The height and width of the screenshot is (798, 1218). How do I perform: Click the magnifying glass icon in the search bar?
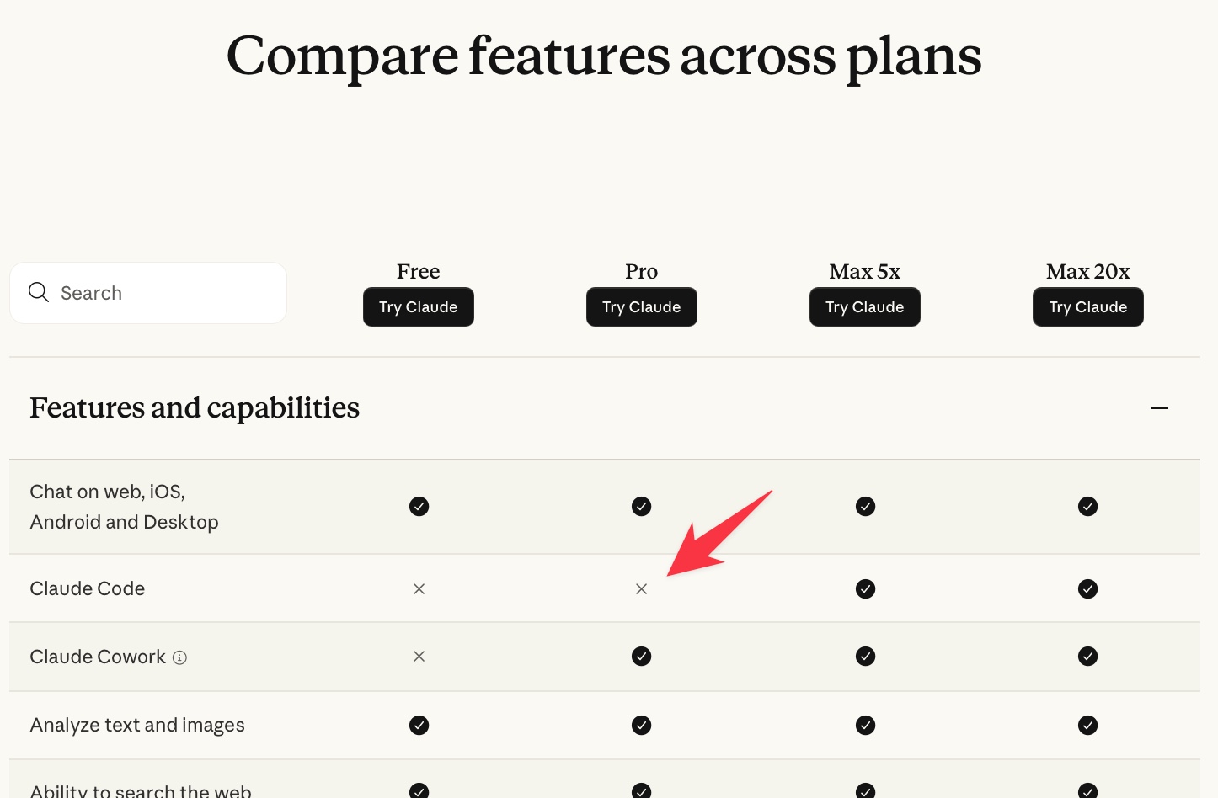click(39, 292)
